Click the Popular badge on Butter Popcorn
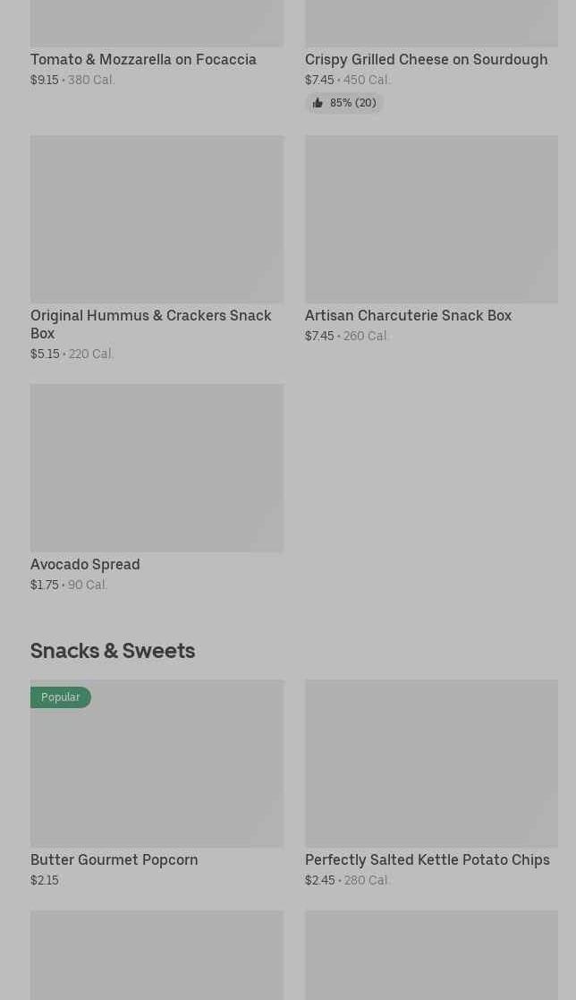Image resolution: width=576 pixels, height=1000 pixels. pyautogui.click(x=61, y=697)
